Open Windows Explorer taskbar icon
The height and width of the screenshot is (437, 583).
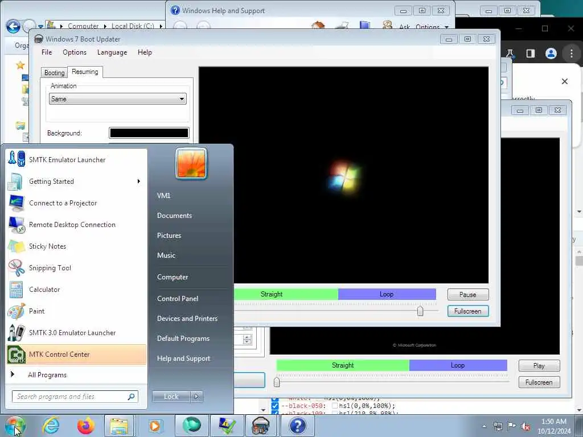(x=119, y=426)
